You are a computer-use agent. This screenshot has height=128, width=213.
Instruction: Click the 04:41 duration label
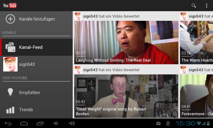[186, 107]
